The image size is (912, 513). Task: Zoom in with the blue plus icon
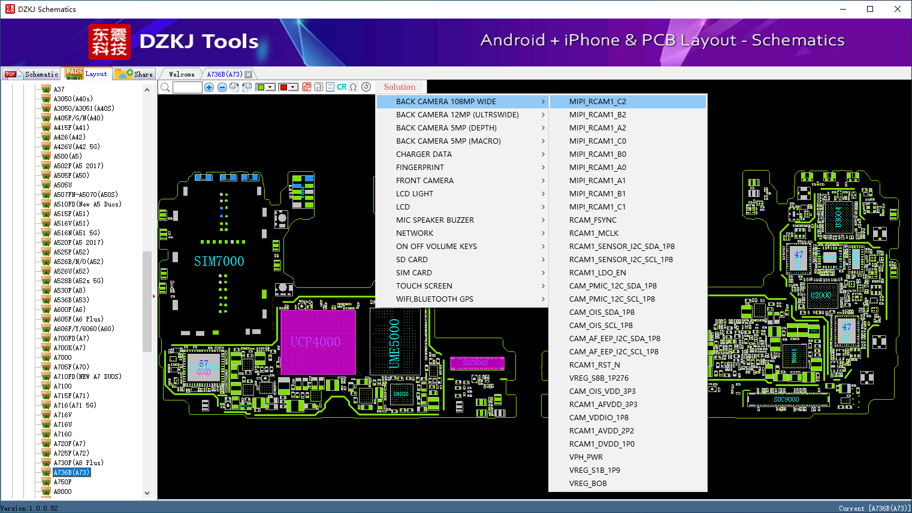tap(209, 87)
